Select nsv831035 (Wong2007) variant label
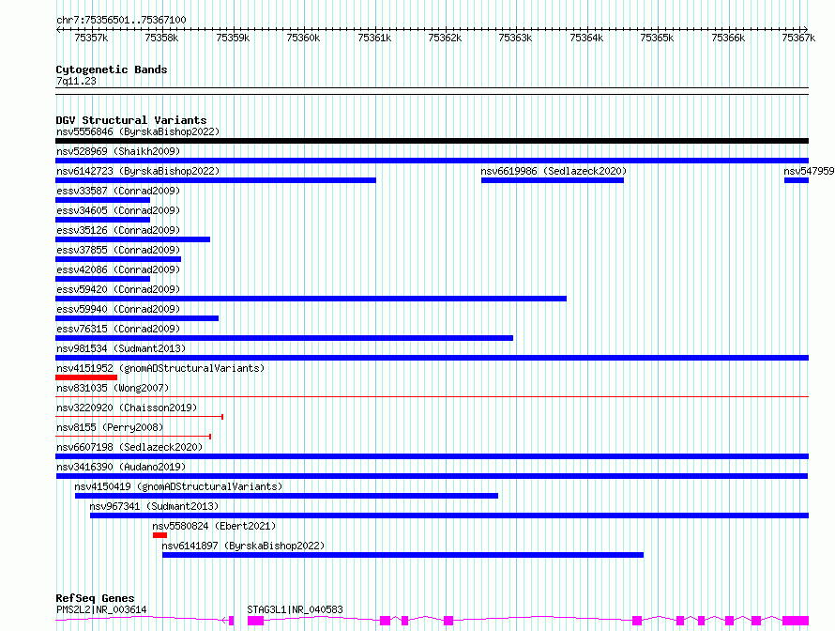835x631 pixels. (x=113, y=388)
